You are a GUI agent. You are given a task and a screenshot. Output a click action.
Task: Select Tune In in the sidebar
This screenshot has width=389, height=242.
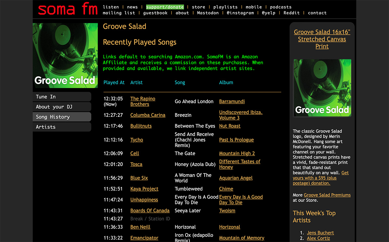[x=62, y=96]
